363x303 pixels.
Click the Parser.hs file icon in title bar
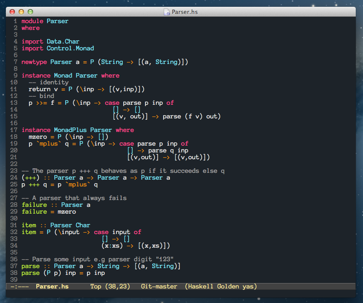pyautogui.click(x=167, y=12)
